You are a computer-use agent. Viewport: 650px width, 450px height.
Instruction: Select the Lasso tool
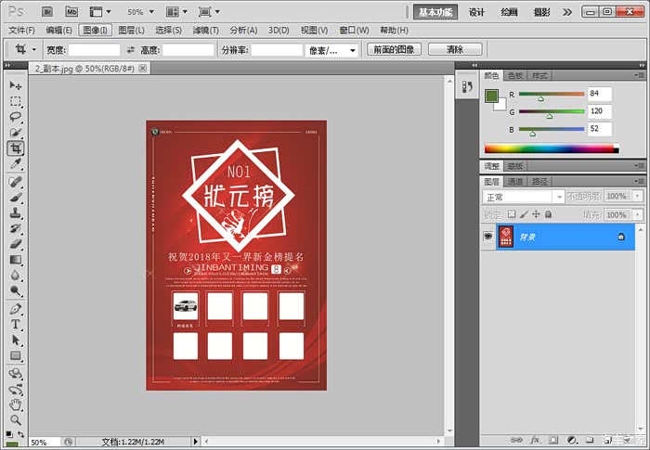click(16, 117)
